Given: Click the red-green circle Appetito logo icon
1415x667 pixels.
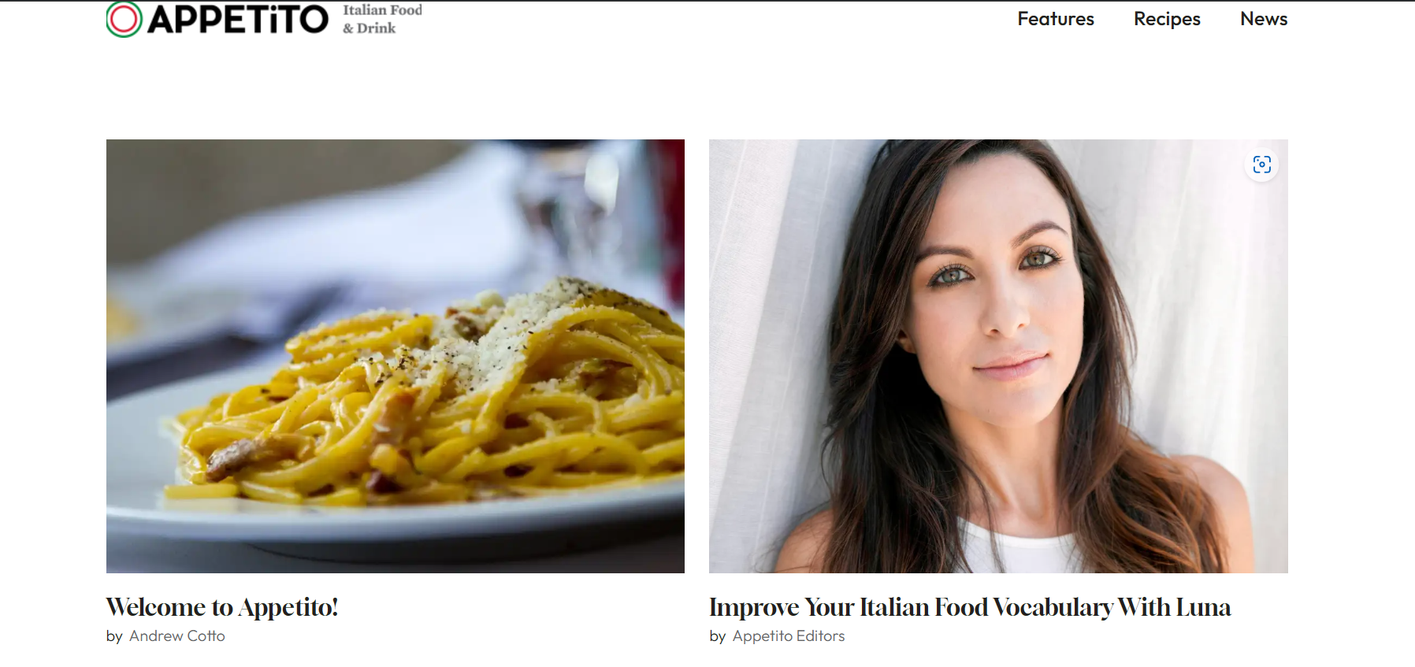Looking at the screenshot, I should click(x=124, y=19).
